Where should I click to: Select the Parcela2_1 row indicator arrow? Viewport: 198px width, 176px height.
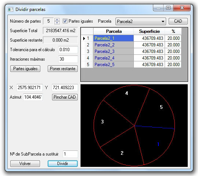[84, 38]
